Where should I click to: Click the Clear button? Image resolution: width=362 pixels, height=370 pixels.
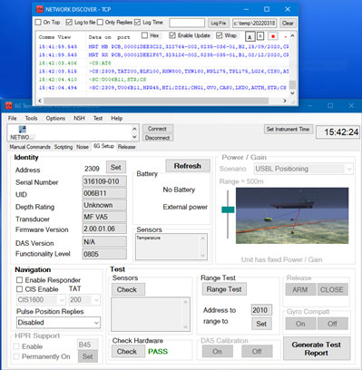click(288, 23)
